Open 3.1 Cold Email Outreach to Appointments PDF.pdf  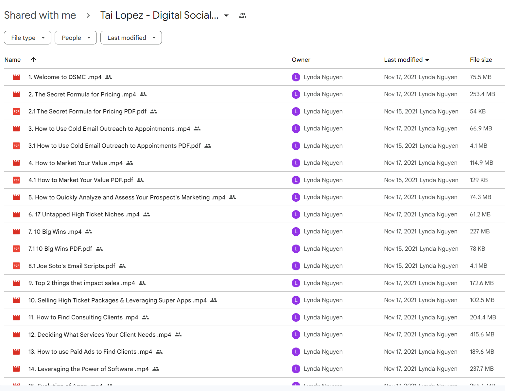click(x=114, y=146)
